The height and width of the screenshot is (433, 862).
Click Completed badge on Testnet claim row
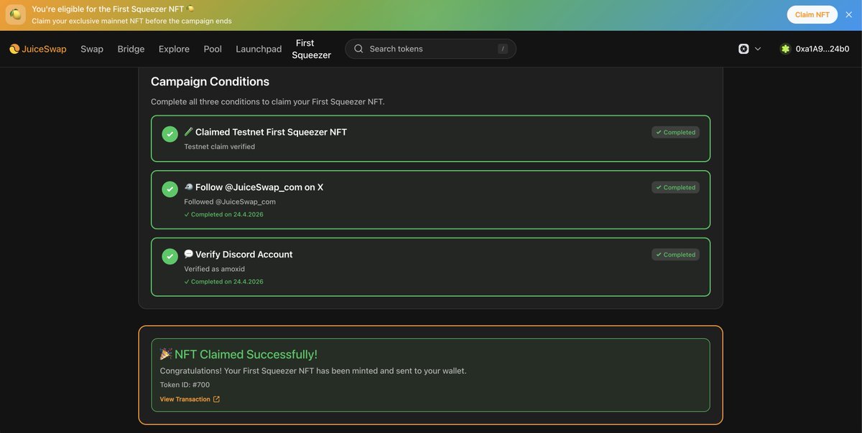(675, 132)
